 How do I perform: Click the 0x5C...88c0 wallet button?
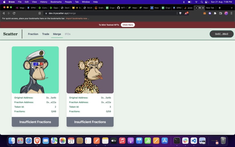pyautogui.click(x=222, y=34)
